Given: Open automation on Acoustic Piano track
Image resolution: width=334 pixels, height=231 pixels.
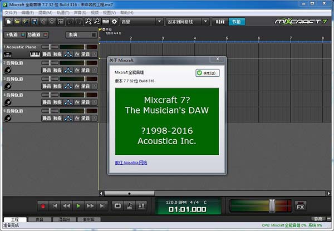Looking at the screenshot, I should tap(68, 55).
